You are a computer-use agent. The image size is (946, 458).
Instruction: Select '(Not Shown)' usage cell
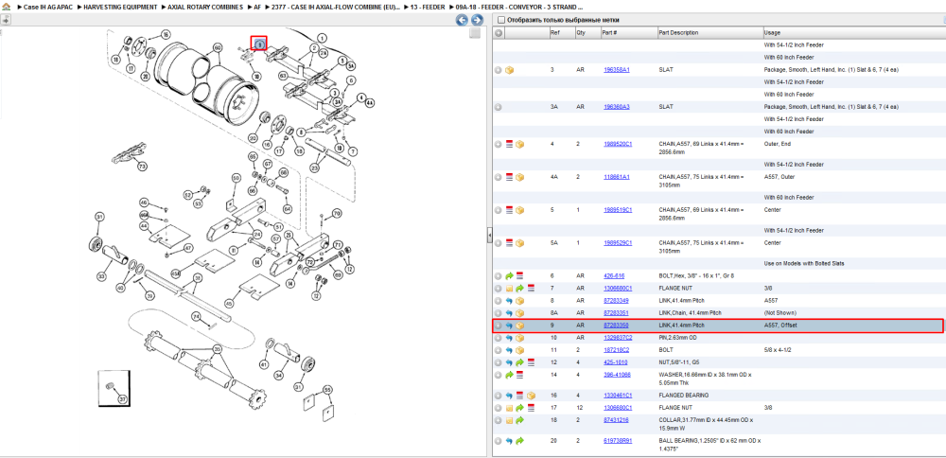coord(779,313)
